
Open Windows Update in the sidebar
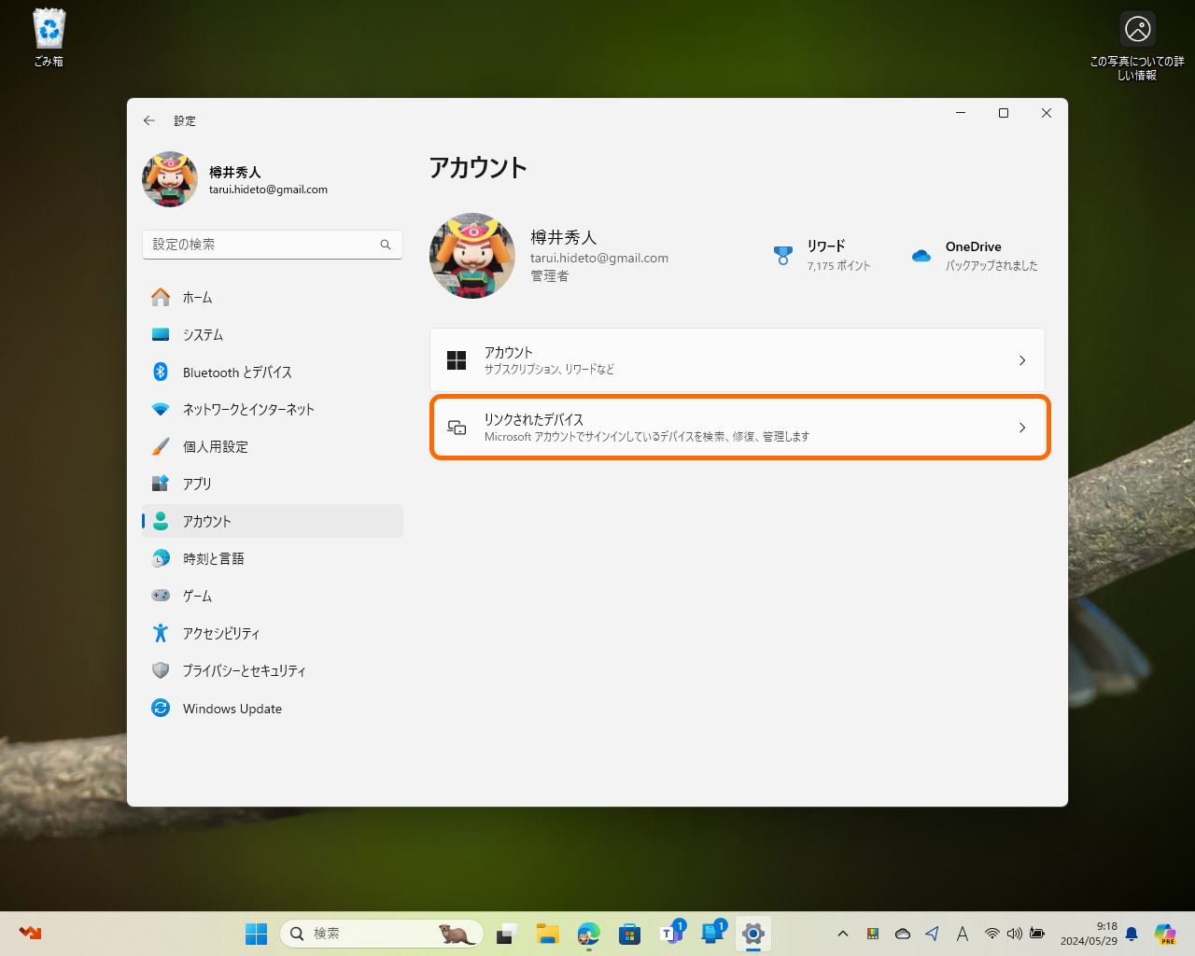273,709
